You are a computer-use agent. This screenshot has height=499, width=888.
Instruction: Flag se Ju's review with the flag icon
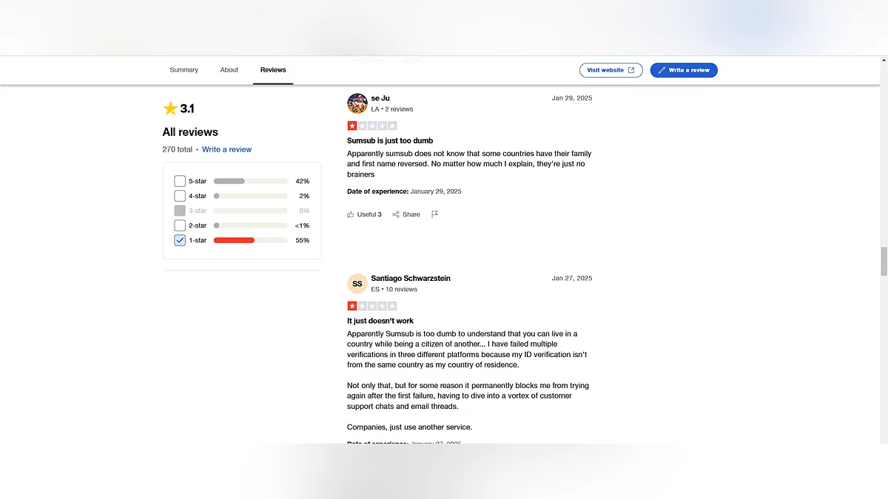click(434, 214)
